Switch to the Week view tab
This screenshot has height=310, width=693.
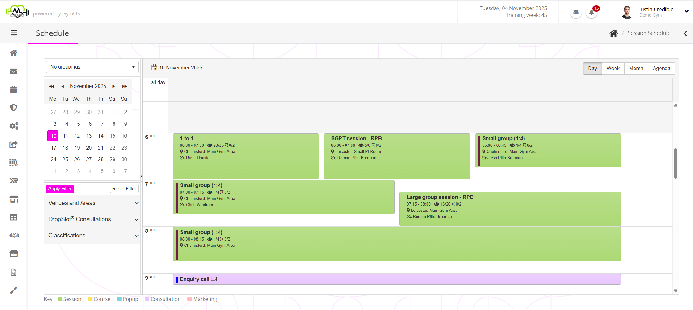coord(613,69)
